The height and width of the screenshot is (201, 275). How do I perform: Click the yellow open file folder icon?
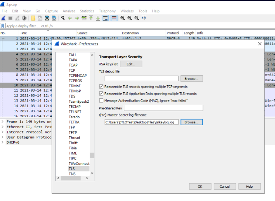(33, 18)
